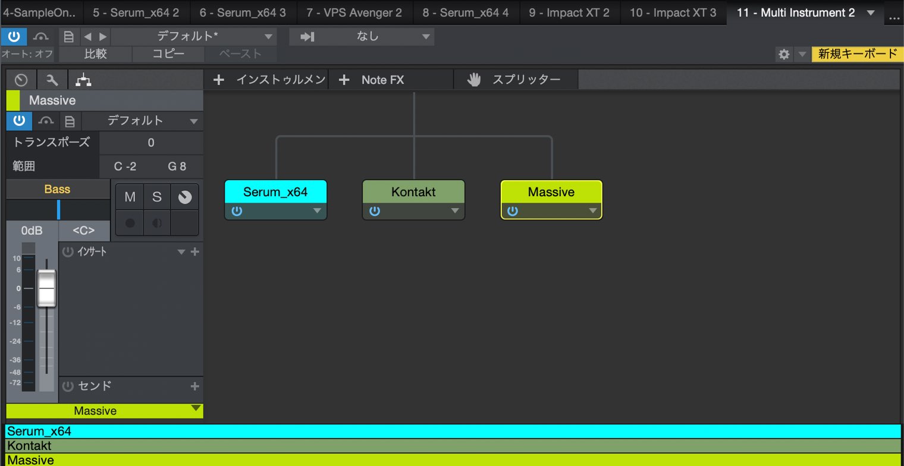Go to previous preset arrow
This screenshot has height=466, width=904.
(88, 37)
